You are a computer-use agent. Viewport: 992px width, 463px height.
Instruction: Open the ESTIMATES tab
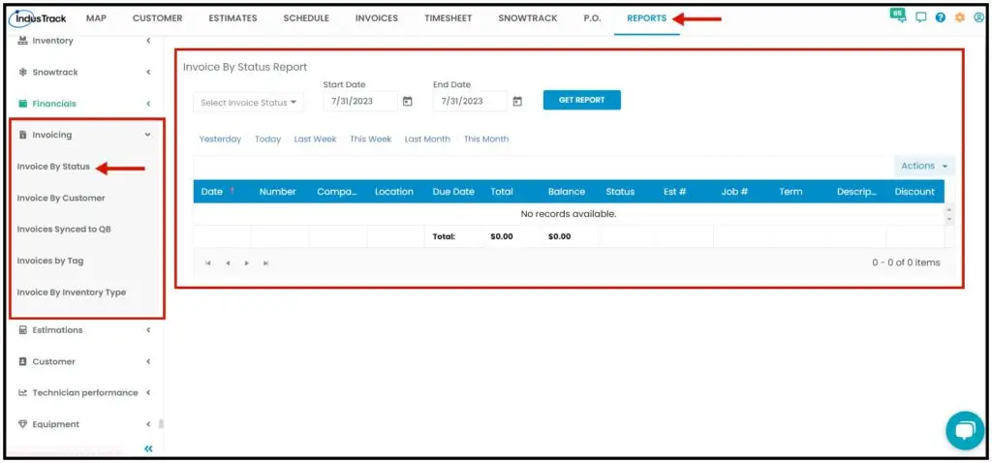(232, 18)
